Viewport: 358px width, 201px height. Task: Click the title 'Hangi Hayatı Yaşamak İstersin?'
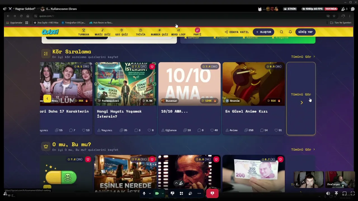pyautogui.click(x=119, y=114)
